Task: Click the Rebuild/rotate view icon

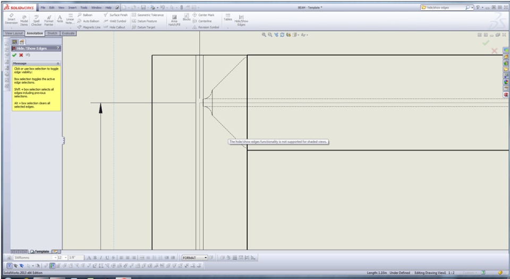Action: tap(282, 35)
